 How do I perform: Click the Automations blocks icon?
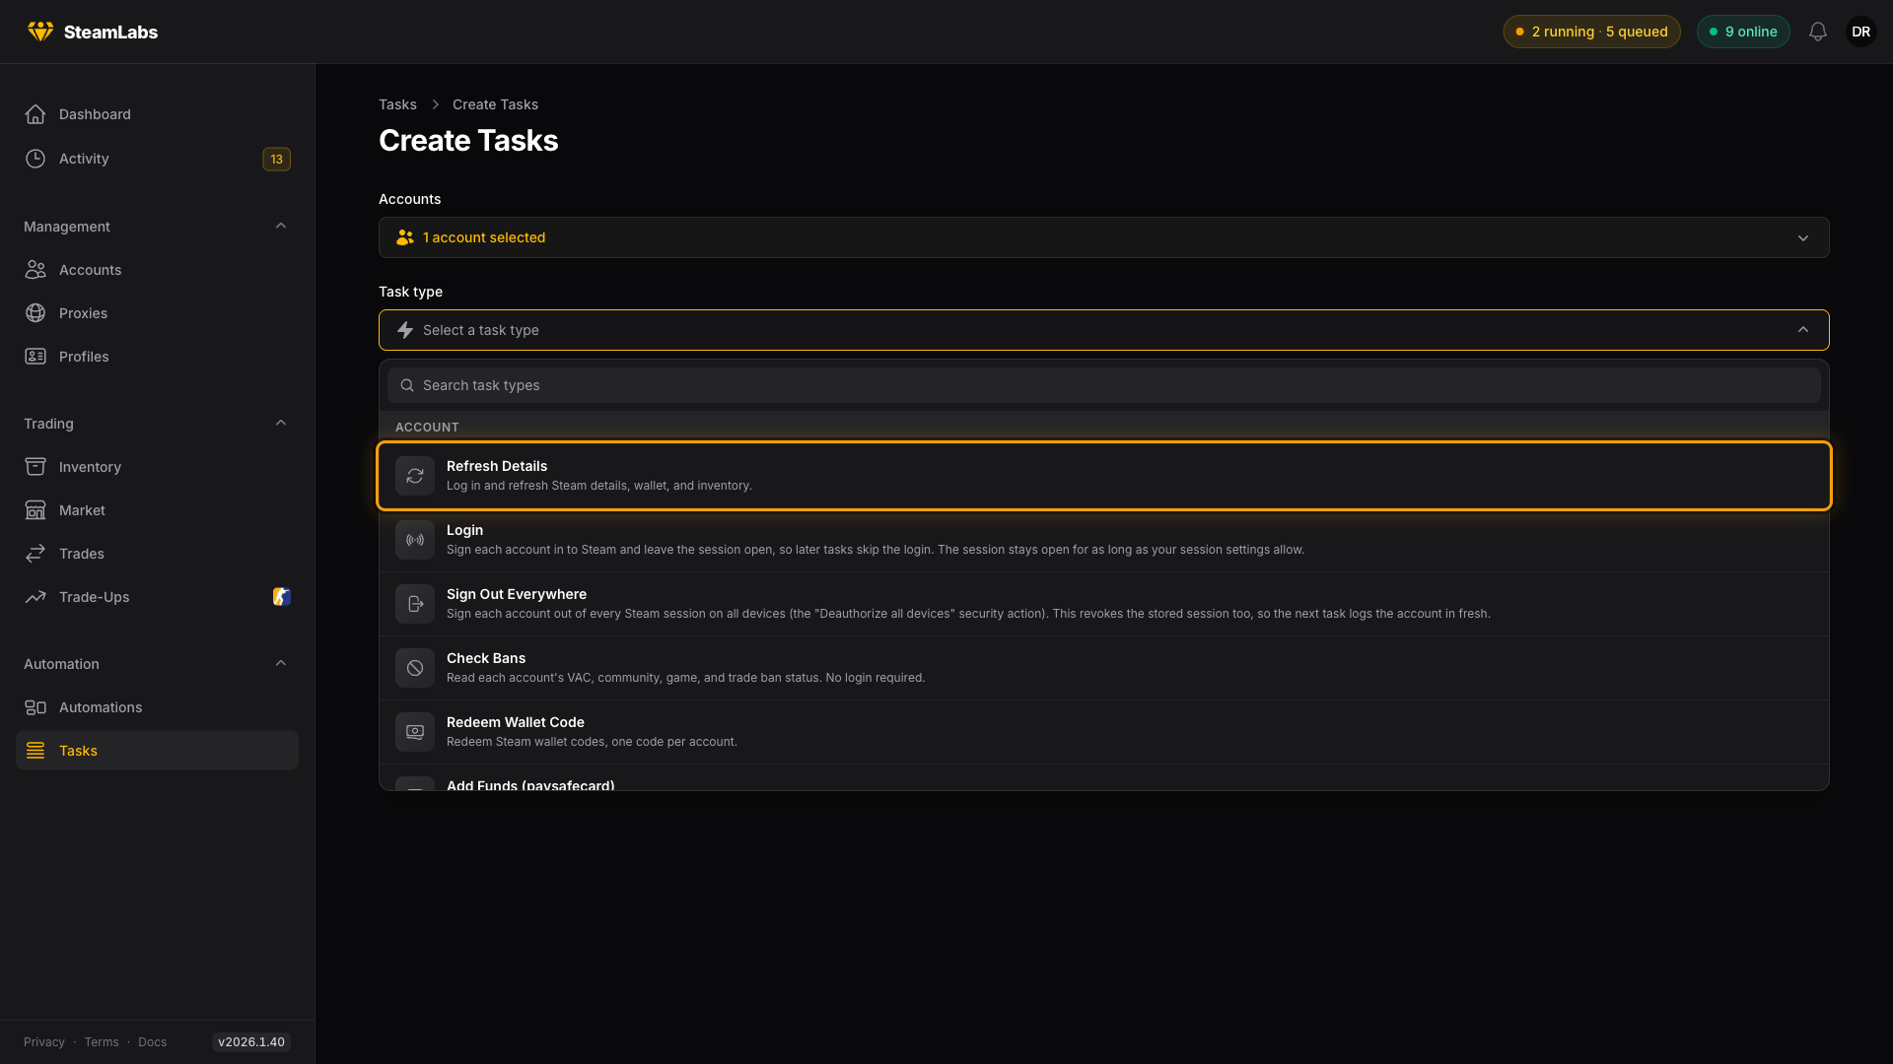35,707
